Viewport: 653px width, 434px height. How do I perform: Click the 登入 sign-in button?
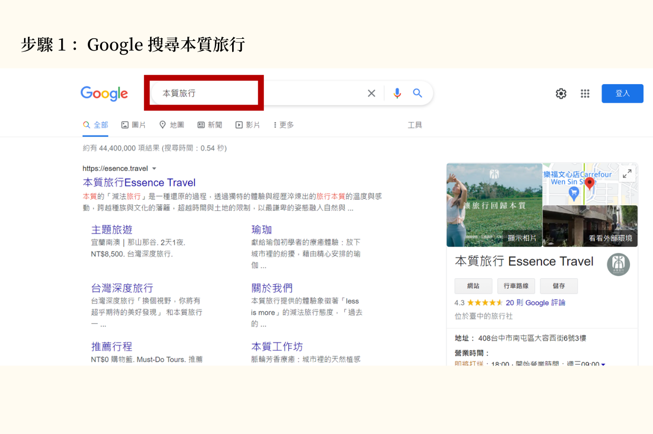pyautogui.click(x=622, y=93)
